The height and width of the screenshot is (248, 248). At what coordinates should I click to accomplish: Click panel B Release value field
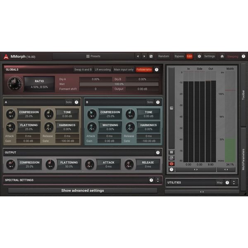(148, 136)
